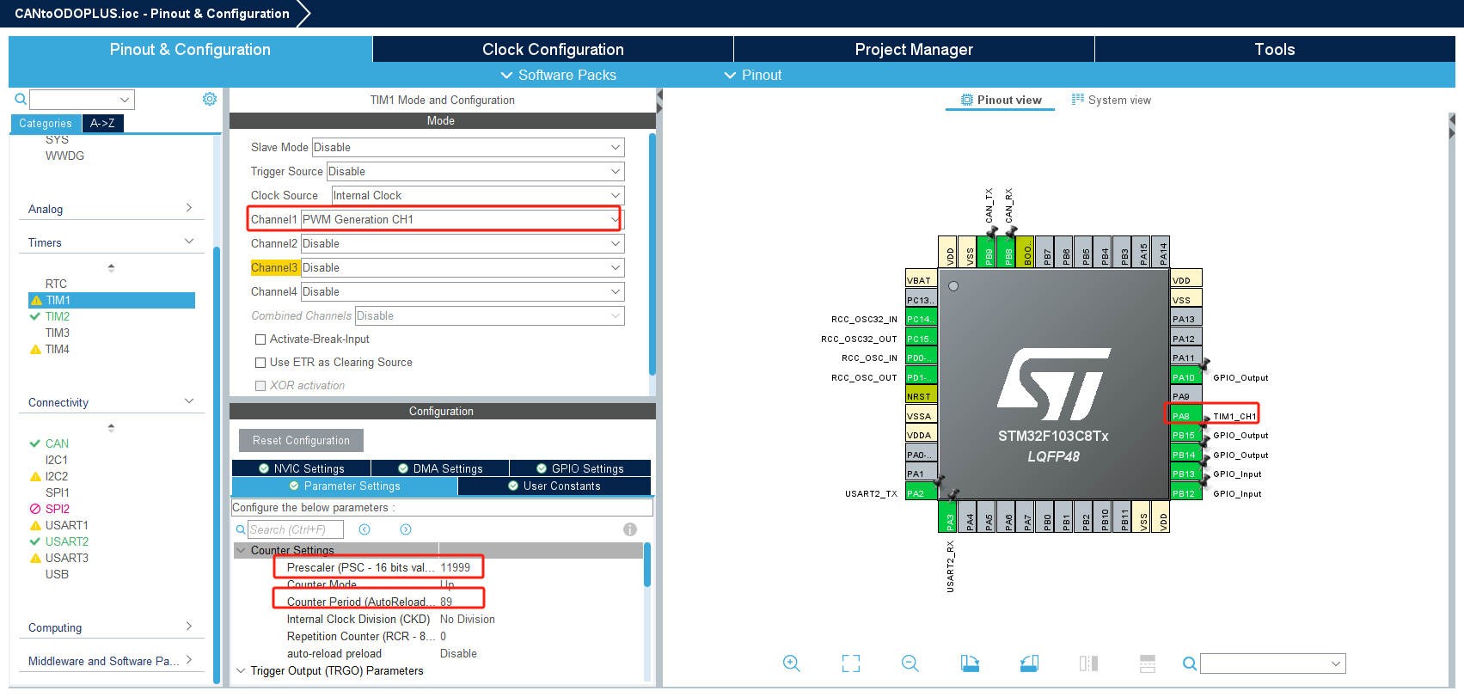Open Trigger Source dropdown
This screenshot has height=697, width=1464.
pyautogui.click(x=475, y=172)
